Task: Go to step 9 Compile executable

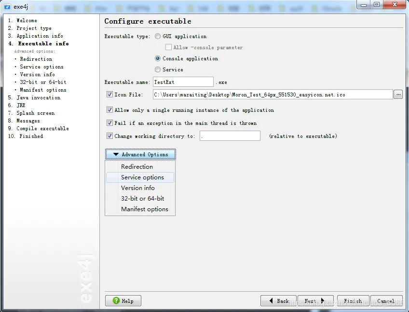Action: pos(39,128)
